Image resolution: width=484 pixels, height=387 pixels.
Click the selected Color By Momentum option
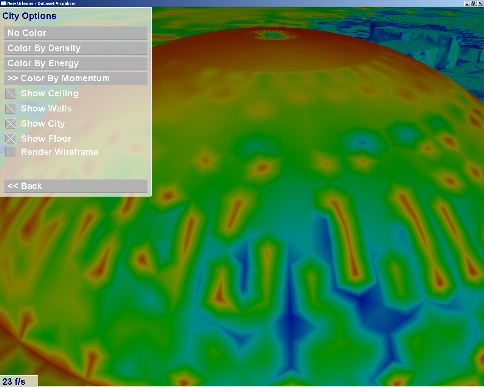76,78
